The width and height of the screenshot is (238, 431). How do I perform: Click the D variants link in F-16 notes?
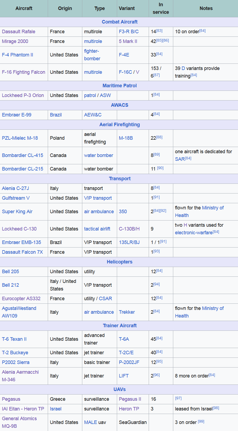(x=183, y=68)
